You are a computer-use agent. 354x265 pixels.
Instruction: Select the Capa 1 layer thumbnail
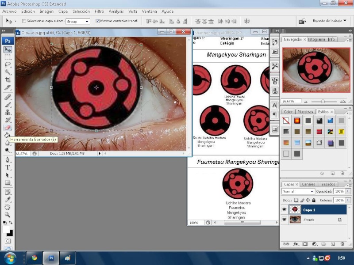[295, 209]
